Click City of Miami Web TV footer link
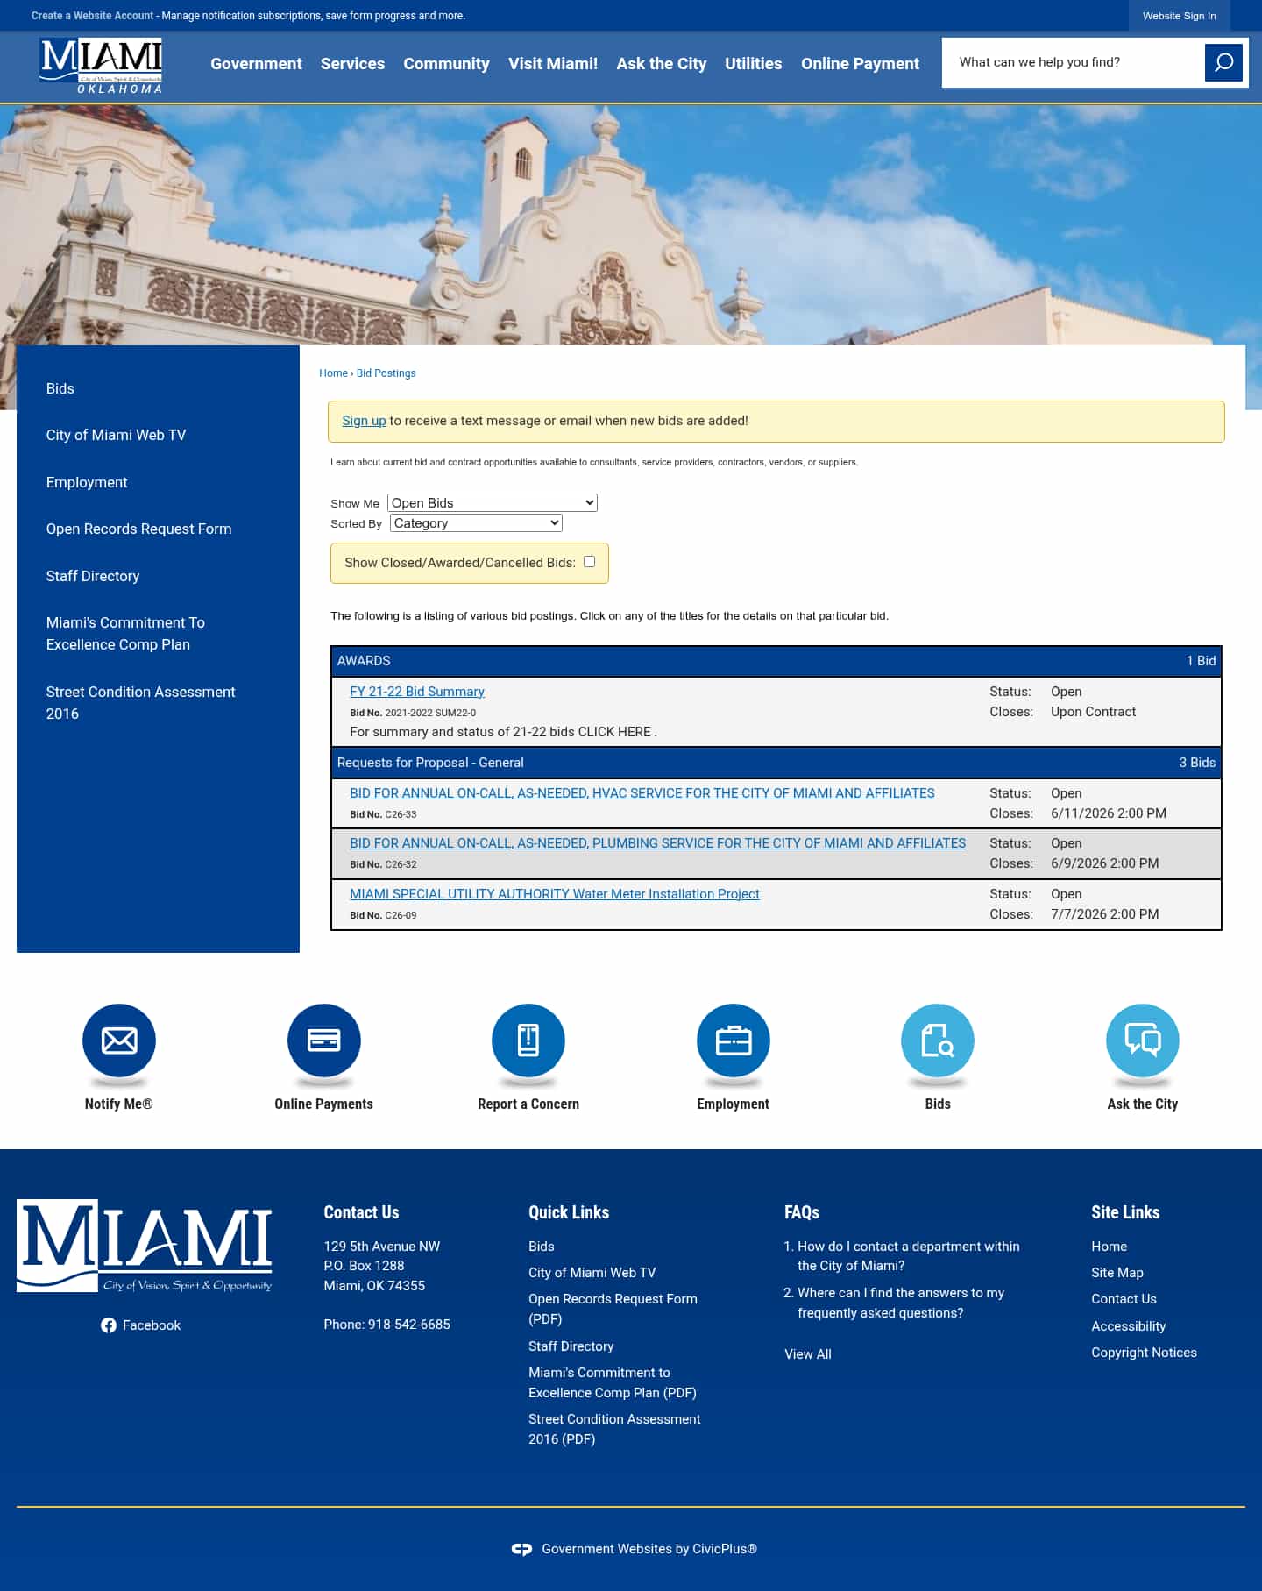The height and width of the screenshot is (1591, 1262). [x=592, y=1273]
